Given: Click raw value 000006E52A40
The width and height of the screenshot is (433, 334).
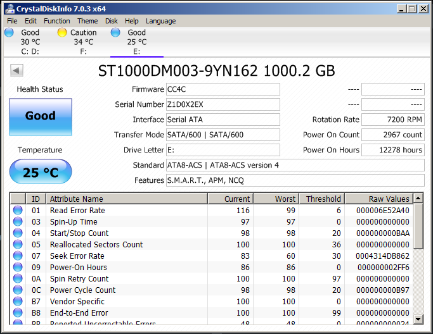Looking at the screenshot, I should pyautogui.click(x=383, y=211).
